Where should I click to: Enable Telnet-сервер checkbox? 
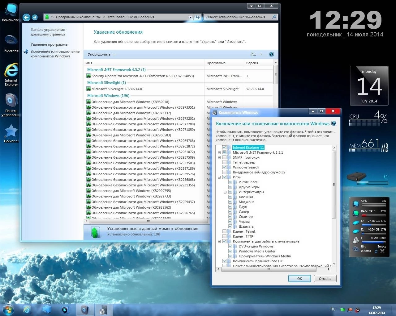pyautogui.click(x=225, y=162)
